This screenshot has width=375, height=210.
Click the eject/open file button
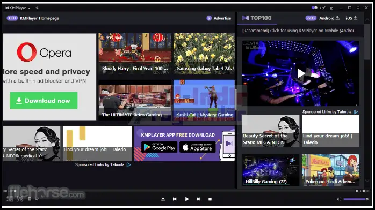pos(163,199)
